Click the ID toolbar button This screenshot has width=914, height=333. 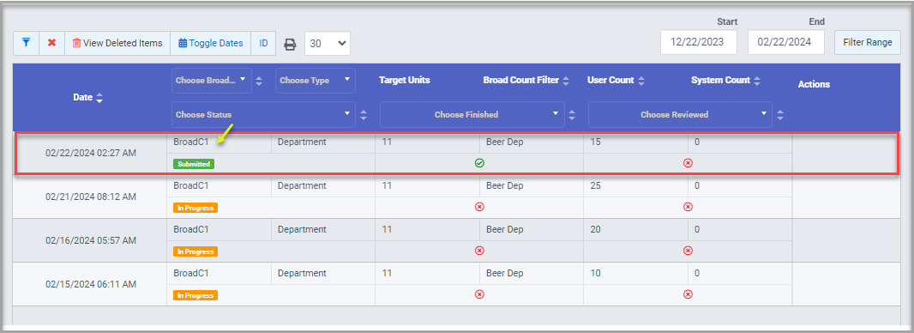[263, 43]
